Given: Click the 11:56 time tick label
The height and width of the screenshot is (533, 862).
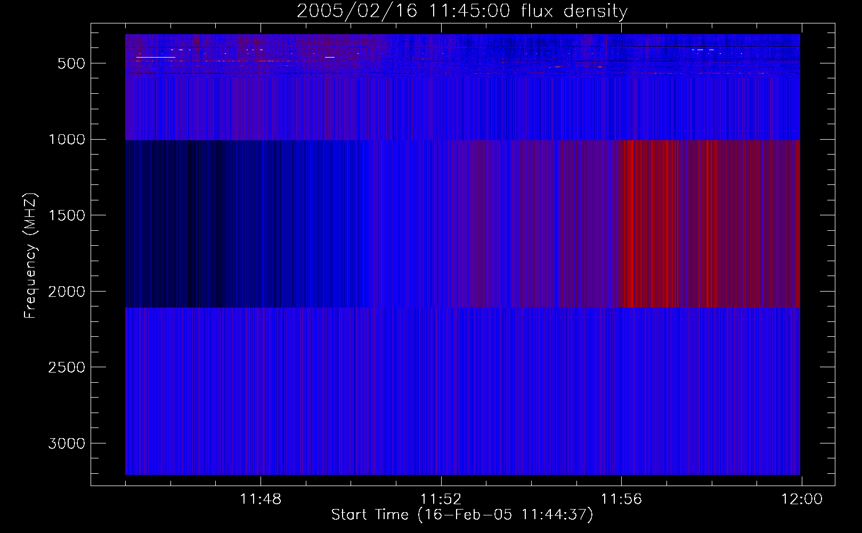Looking at the screenshot, I should [x=621, y=499].
